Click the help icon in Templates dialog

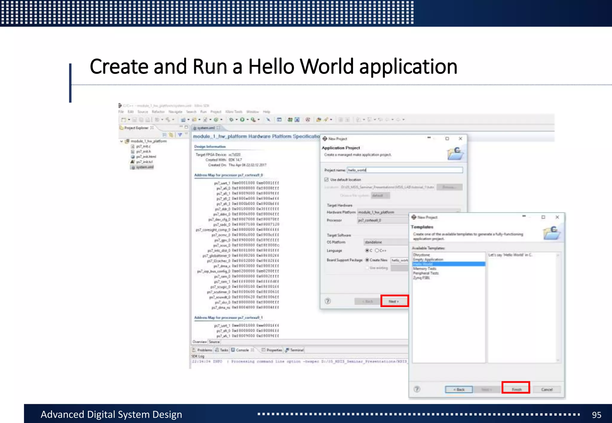click(417, 389)
